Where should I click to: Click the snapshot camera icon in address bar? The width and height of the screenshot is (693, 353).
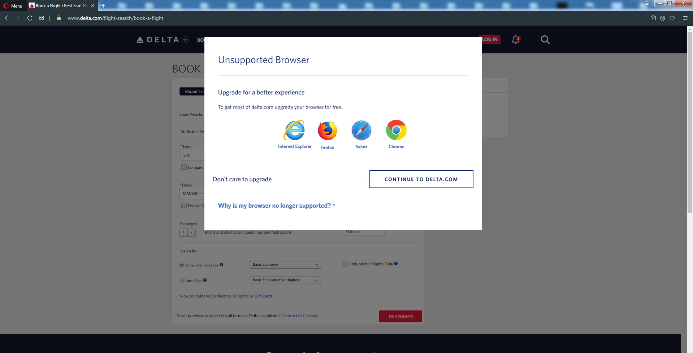(x=653, y=18)
